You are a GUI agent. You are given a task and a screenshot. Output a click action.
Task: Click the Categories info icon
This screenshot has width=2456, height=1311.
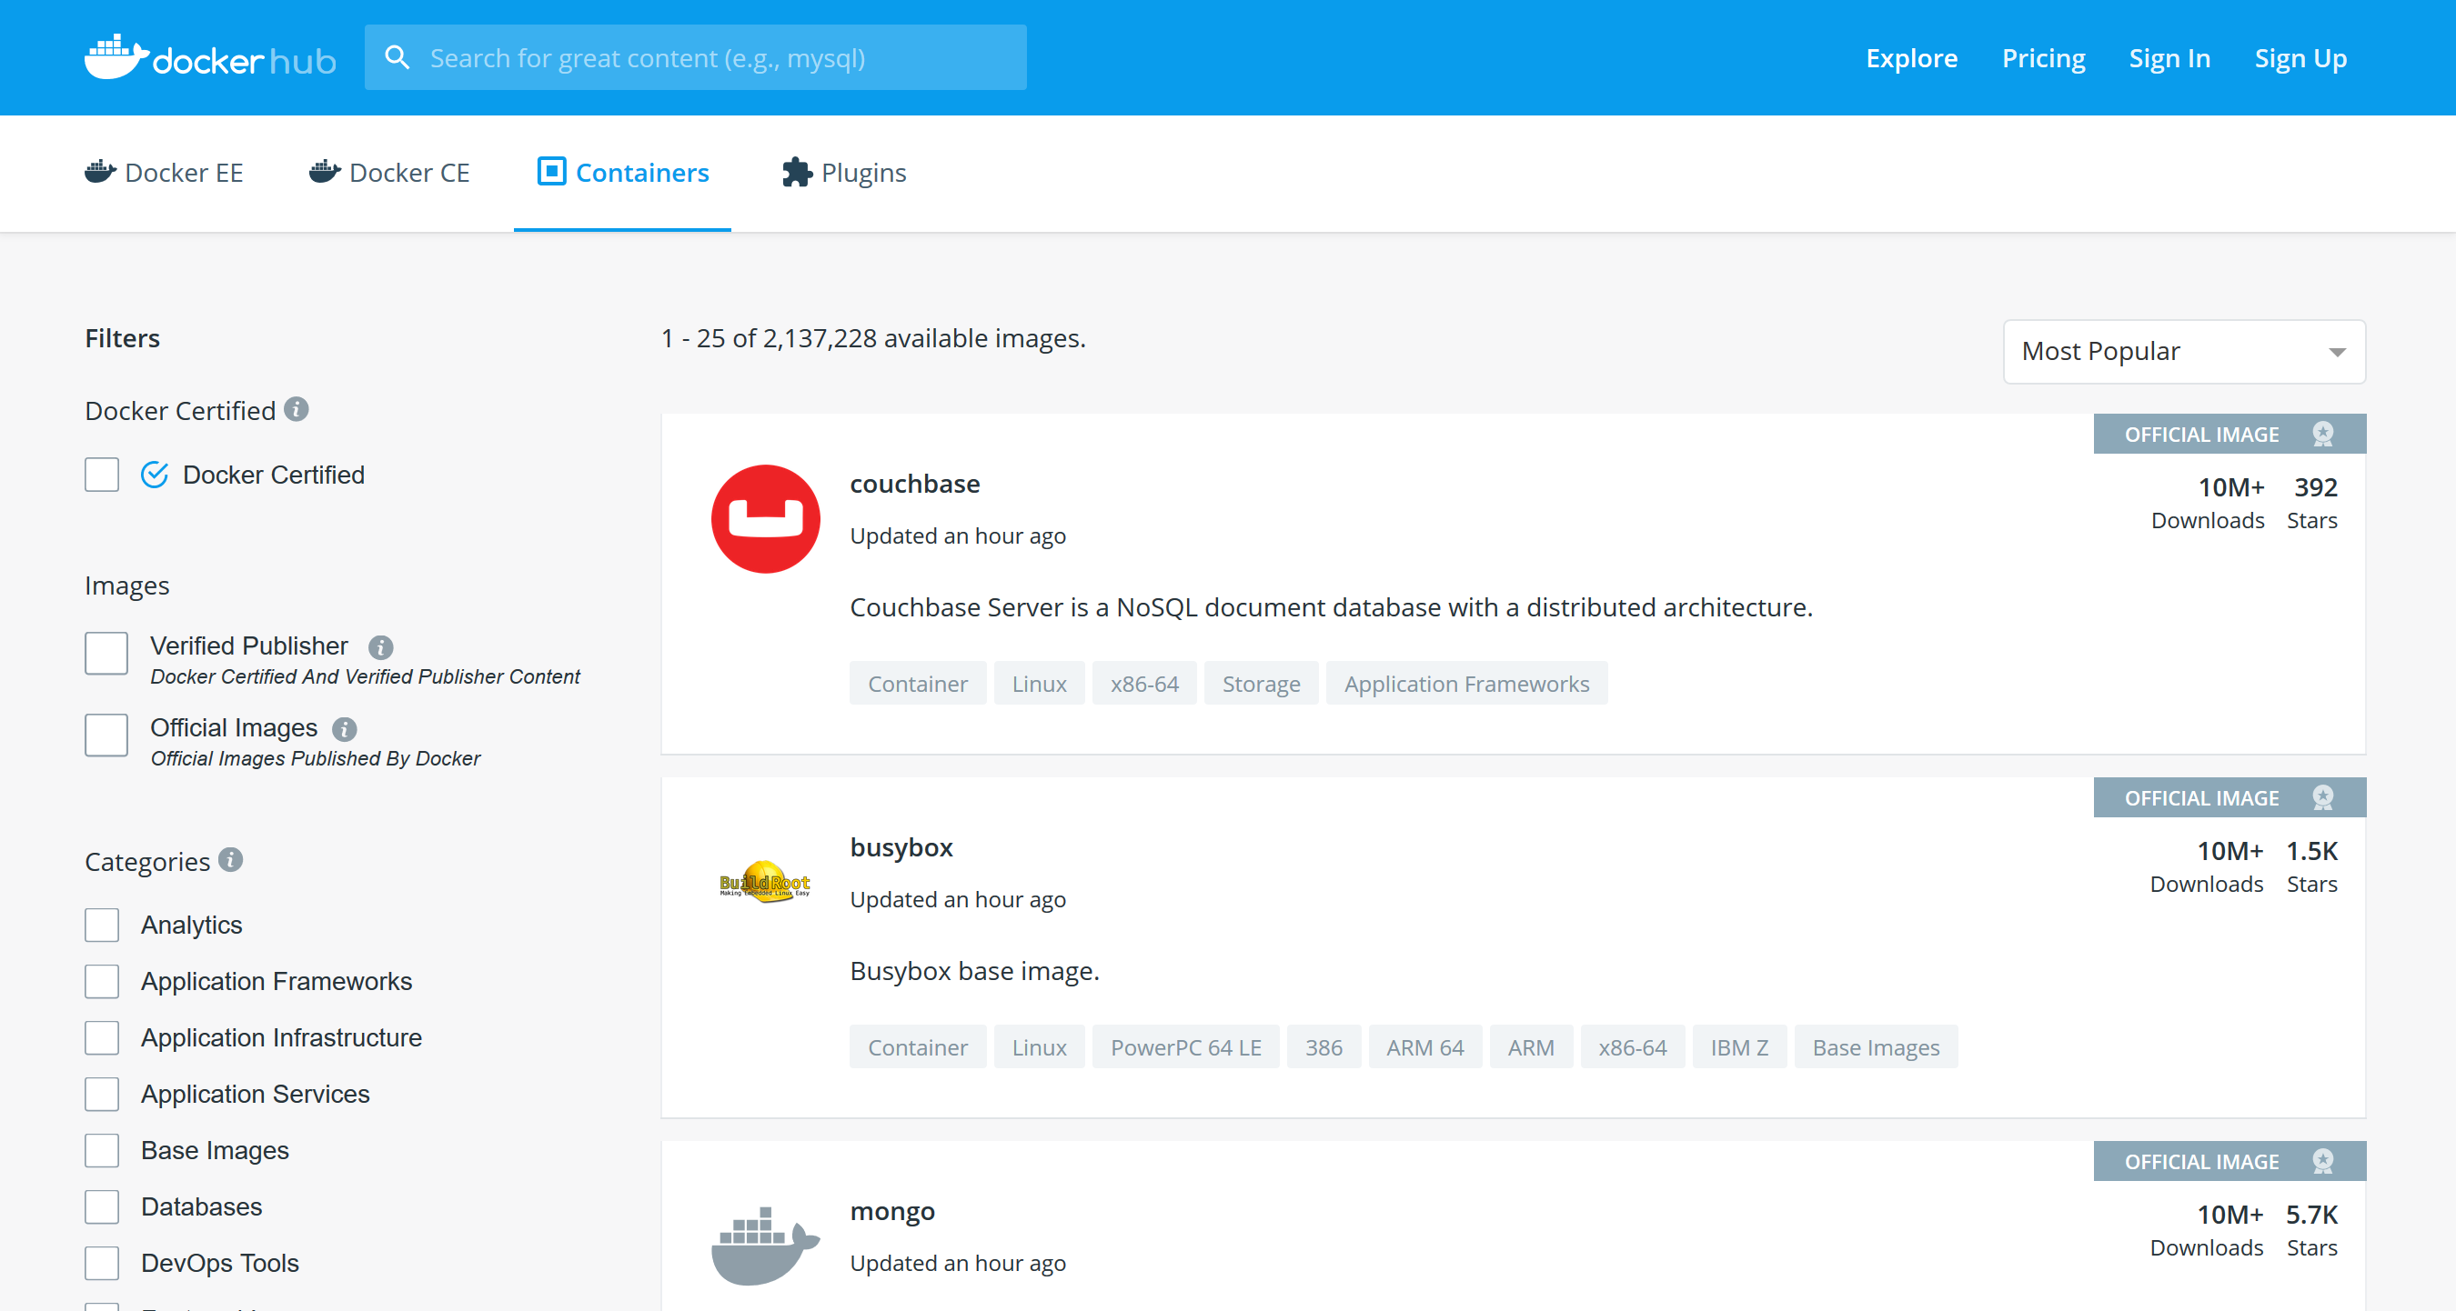[231, 860]
